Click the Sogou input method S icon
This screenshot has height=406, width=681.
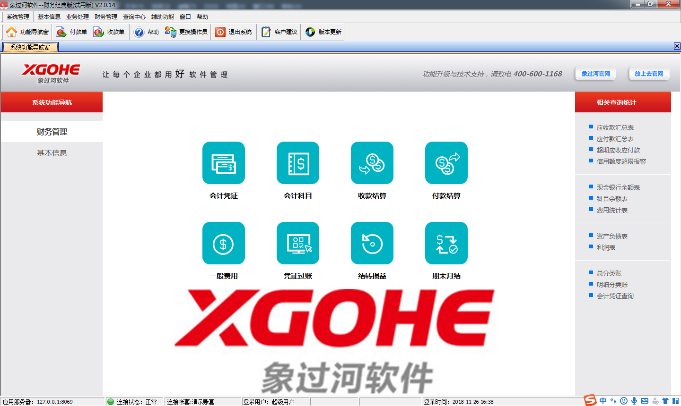[x=590, y=400]
